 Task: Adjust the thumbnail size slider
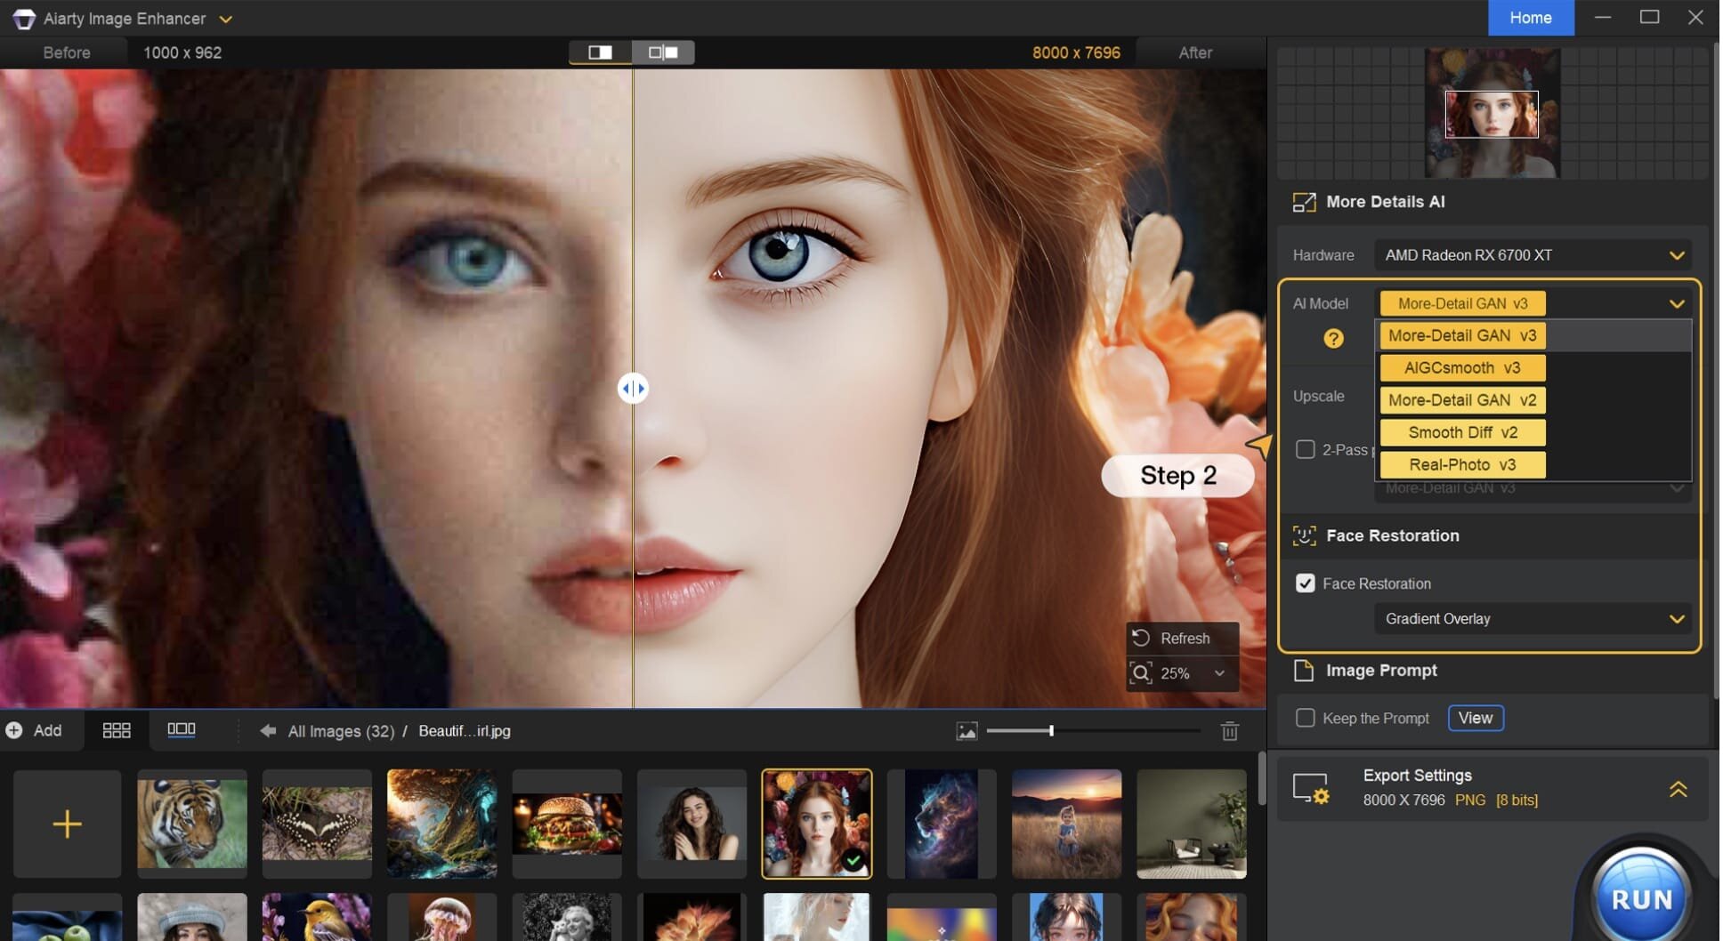1051,730
